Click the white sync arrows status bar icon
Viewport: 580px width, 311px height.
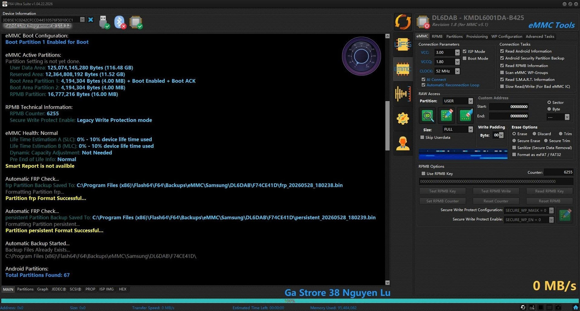point(523,307)
